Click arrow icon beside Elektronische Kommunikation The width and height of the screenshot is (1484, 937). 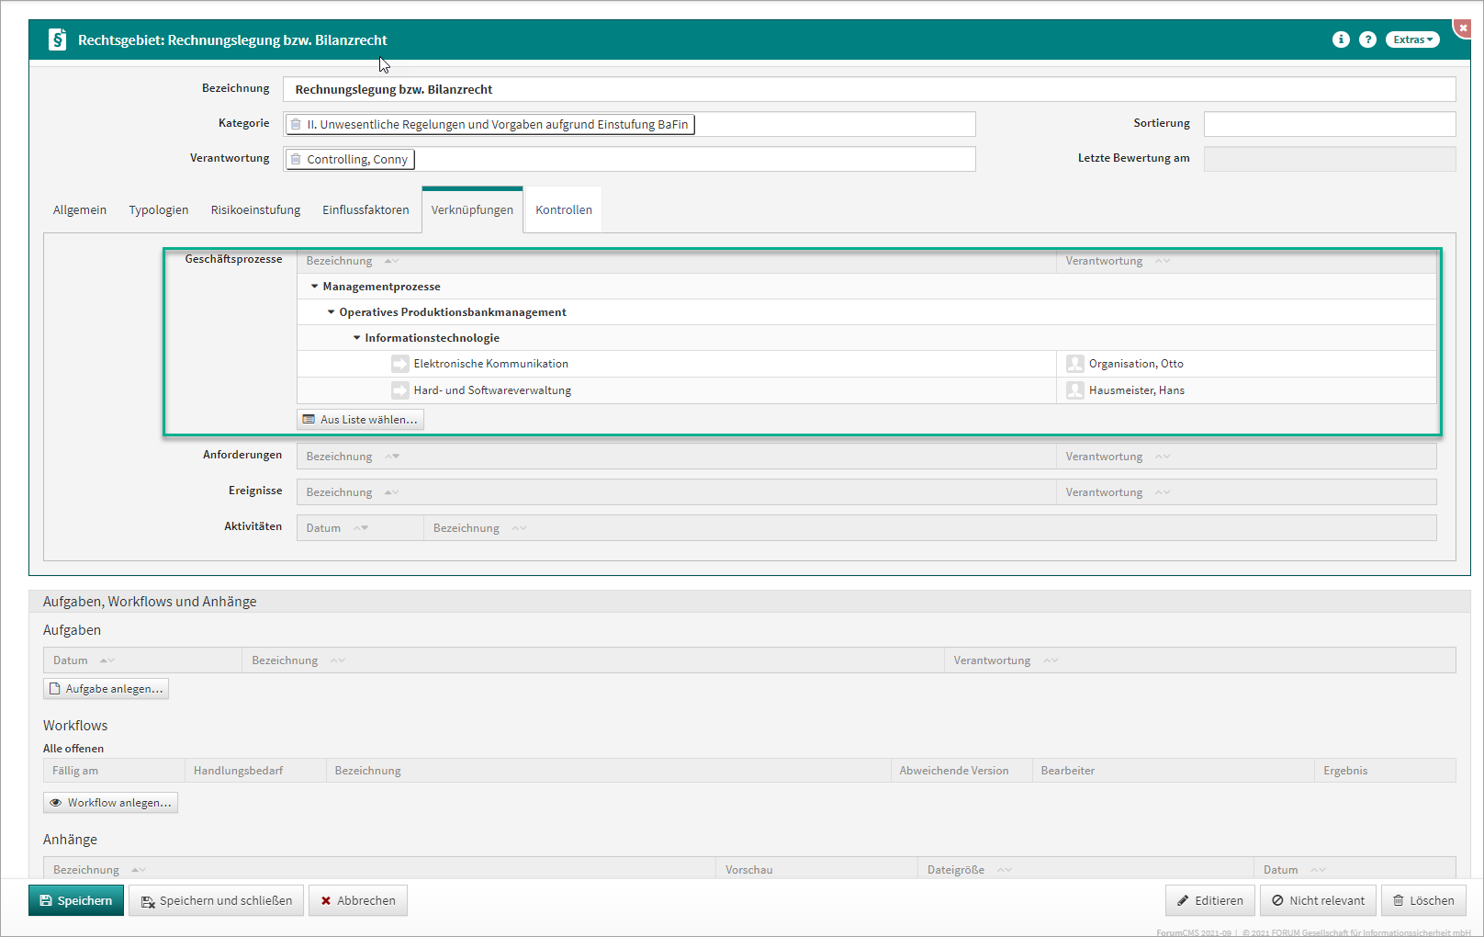pyautogui.click(x=399, y=364)
